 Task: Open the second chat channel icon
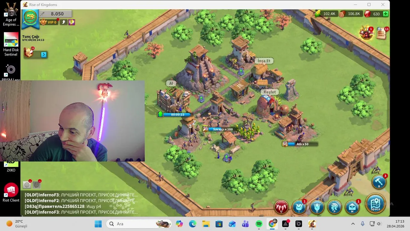(37, 184)
